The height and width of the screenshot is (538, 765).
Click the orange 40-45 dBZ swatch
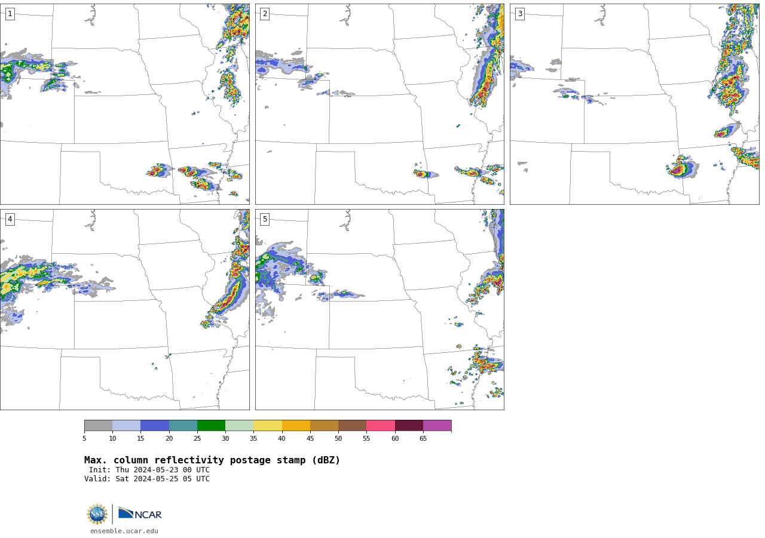[296, 426]
